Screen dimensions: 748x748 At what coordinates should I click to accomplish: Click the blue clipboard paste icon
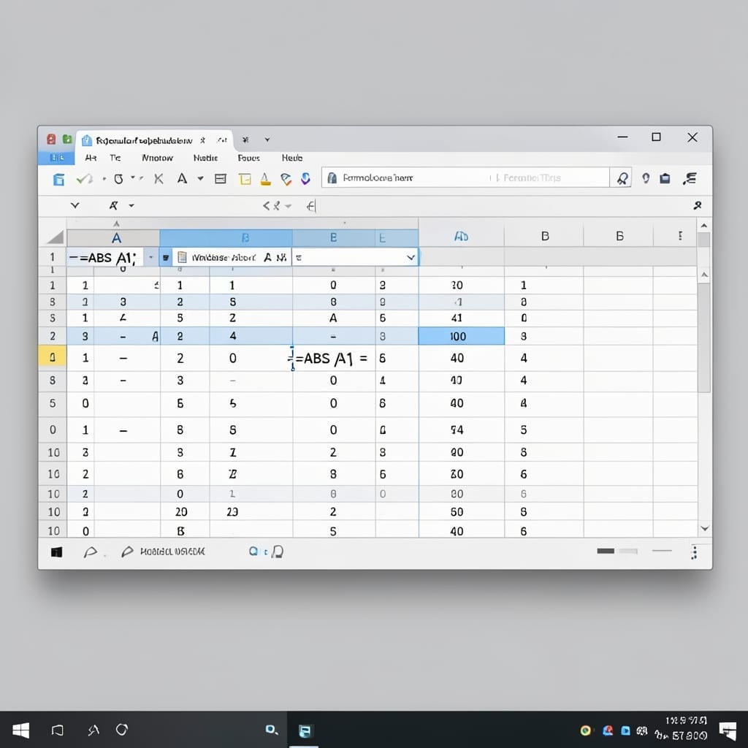58,179
